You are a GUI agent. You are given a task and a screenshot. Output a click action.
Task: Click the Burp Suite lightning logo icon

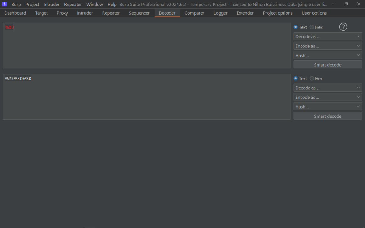pyautogui.click(x=5, y=4)
